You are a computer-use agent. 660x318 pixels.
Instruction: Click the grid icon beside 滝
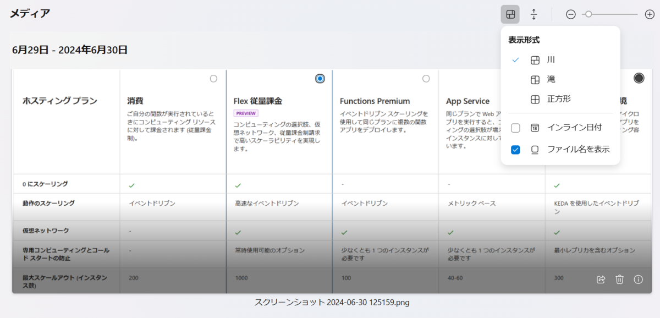click(x=535, y=80)
